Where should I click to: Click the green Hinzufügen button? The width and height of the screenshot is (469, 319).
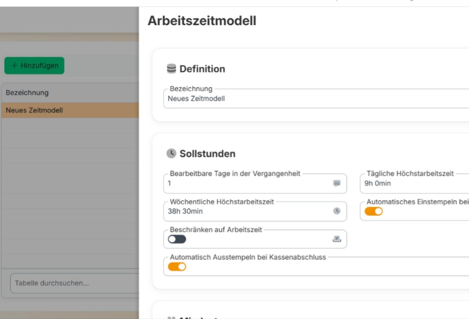(34, 66)
